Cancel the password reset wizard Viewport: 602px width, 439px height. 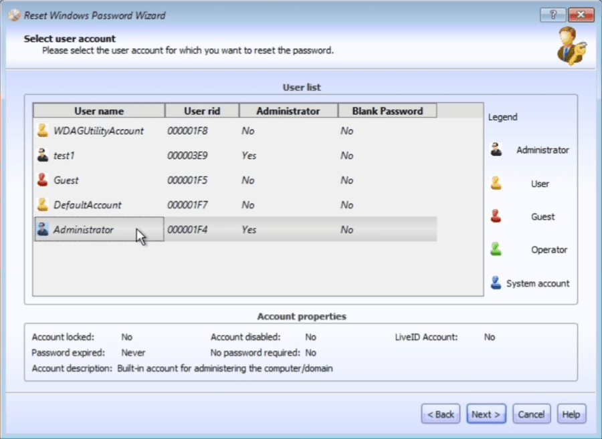tap(531, 414)
